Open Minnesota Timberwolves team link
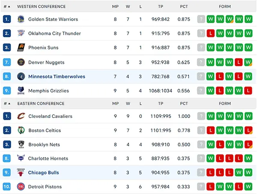Viewport: 257px width, 194px height. coord(57,76)
